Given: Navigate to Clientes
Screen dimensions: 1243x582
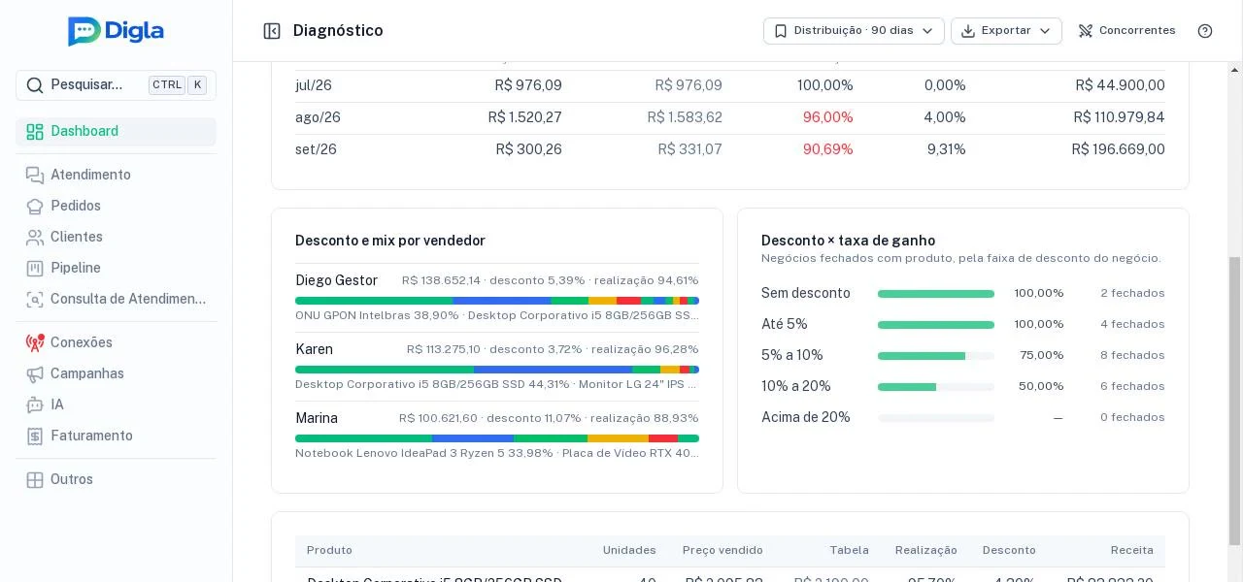Looking at the screenshot, I should (116, 238).
